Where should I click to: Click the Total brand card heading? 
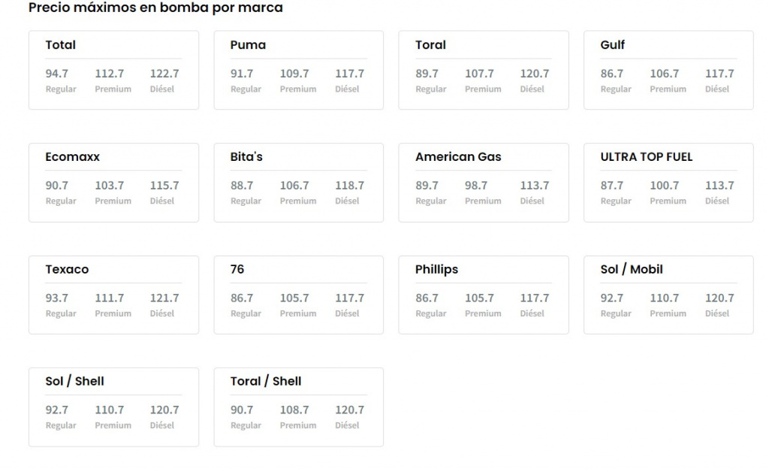[61, 45]
